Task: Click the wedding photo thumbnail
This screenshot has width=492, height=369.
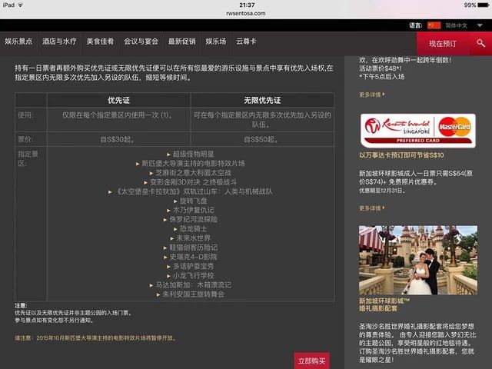Action: (x=418, y=260)
